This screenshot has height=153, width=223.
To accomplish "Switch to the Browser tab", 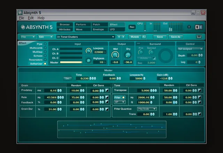I will point(65,24).
